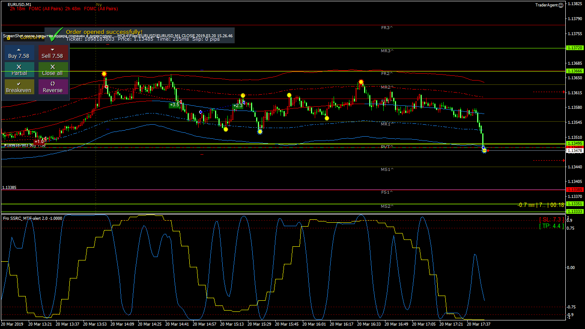
Task: Click the FR3^ level label
Action: point(387,27)
